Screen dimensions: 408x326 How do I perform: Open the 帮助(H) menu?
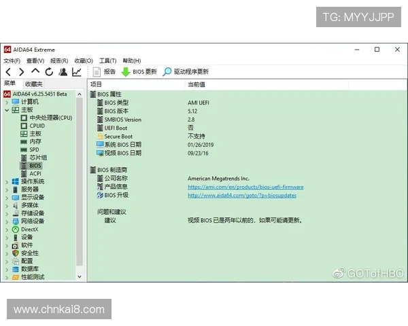132,61
